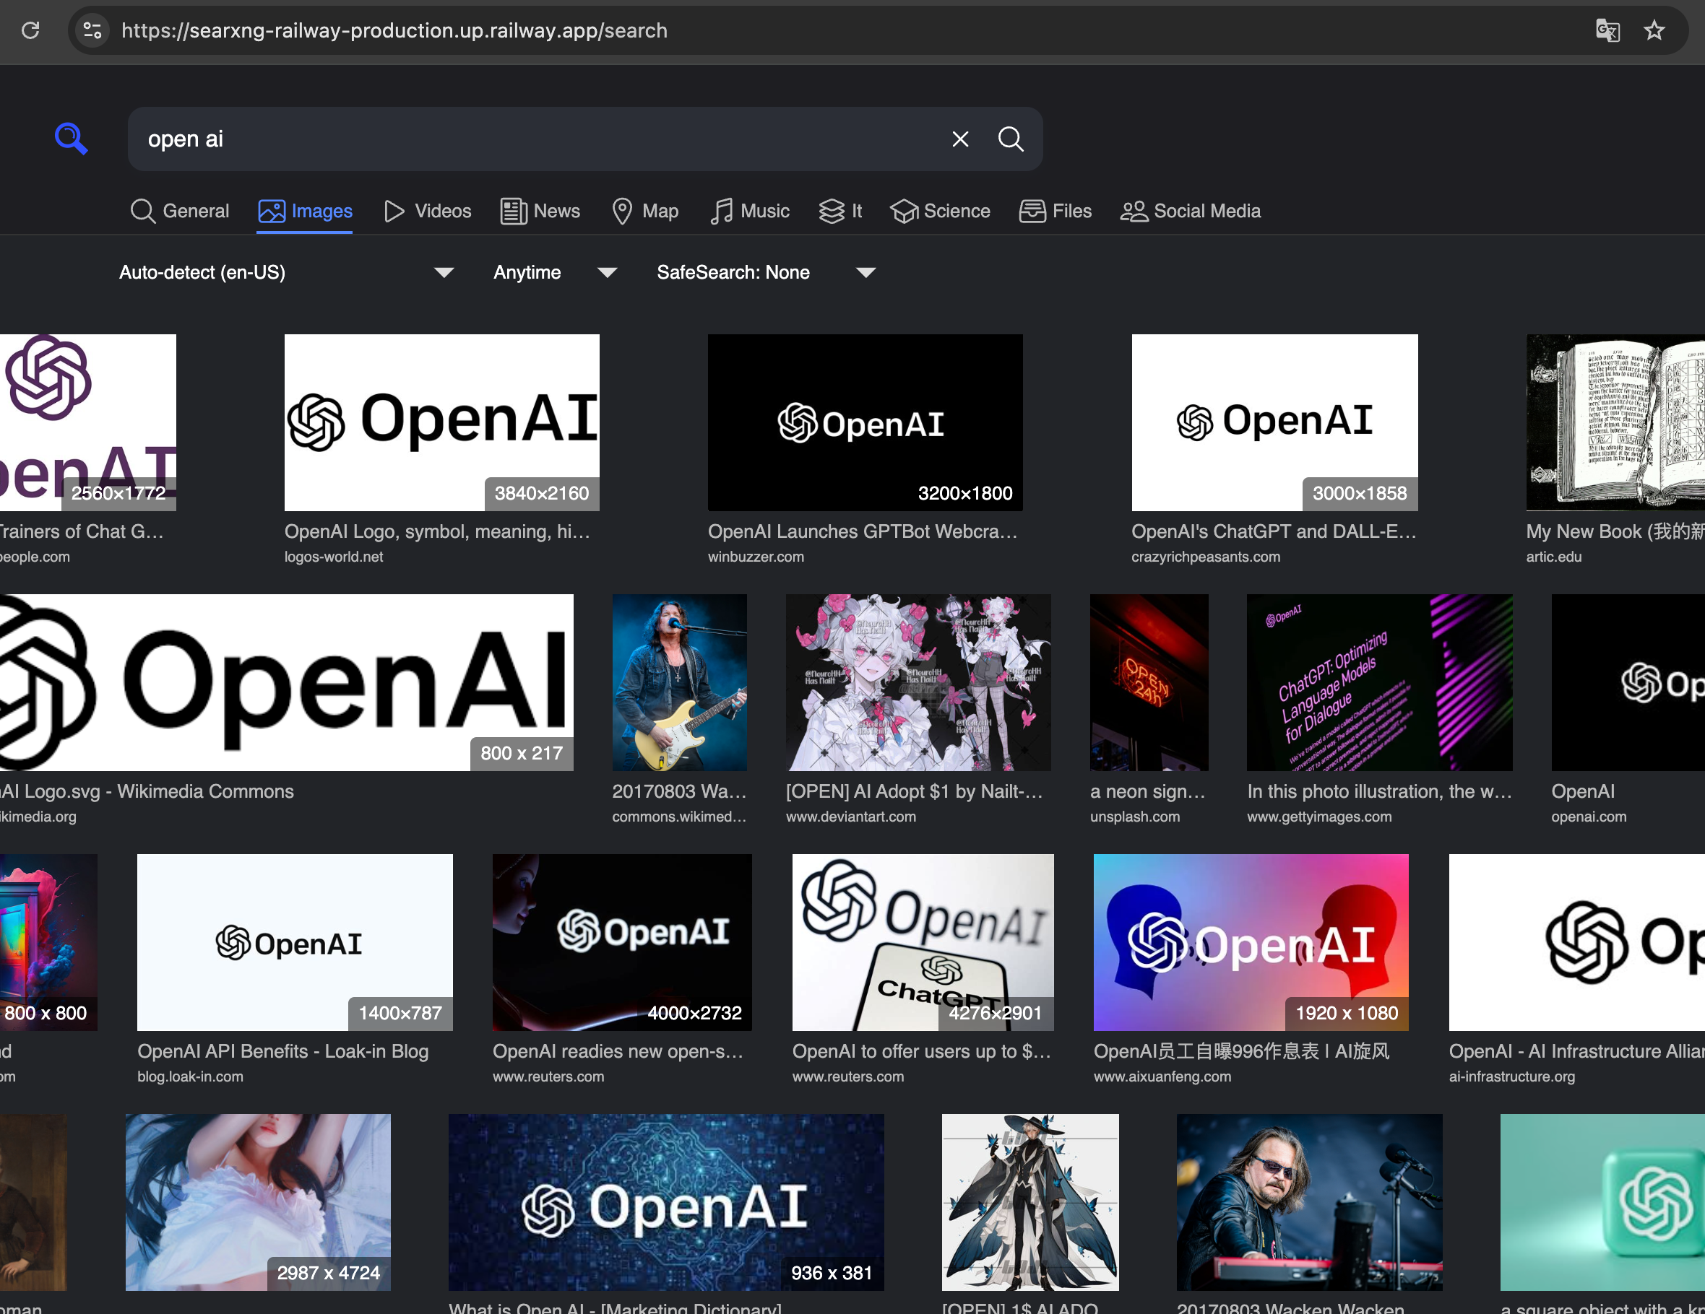Open the green ChatGPT cube icon thumbnail
This screenshot has height=1314, width=1705.
point(1602,1202)
